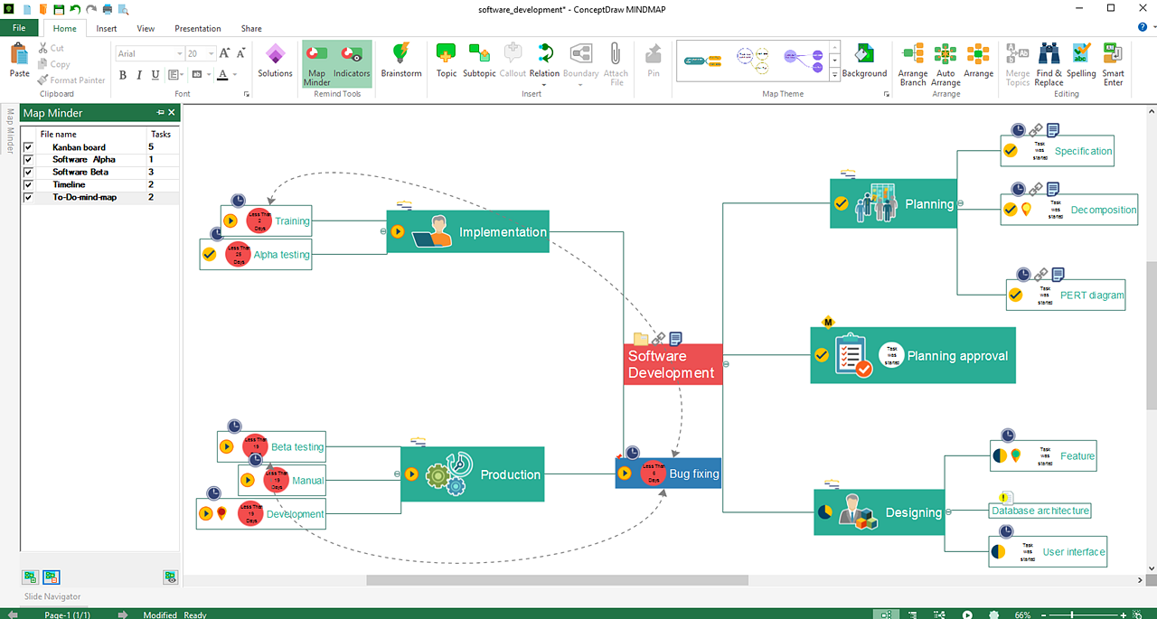Click the new document icon in quick access toolbar
Screen dimensions: 1157x619
[x=26, y=9]
